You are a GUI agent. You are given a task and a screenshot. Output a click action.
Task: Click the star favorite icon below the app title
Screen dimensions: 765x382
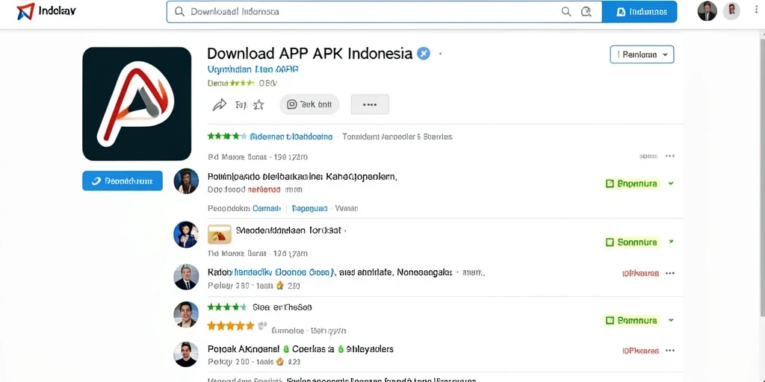coord(258,104)
